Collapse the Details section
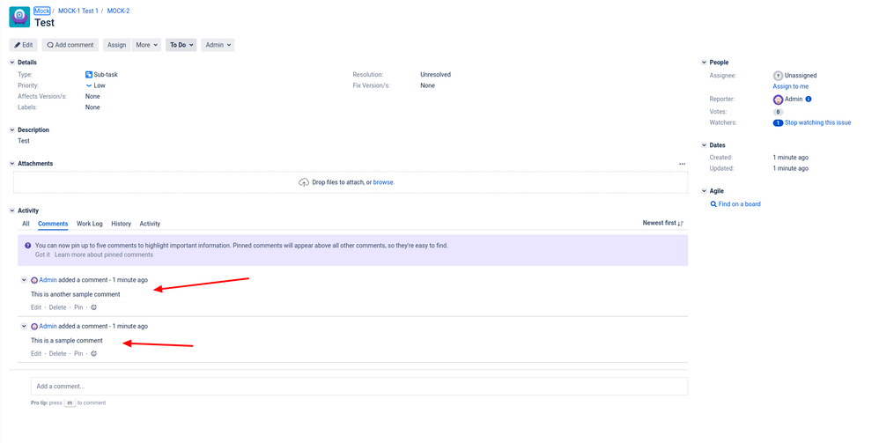Image resolution: width=879 pixels, height=443 pixels. pos(12,63)
